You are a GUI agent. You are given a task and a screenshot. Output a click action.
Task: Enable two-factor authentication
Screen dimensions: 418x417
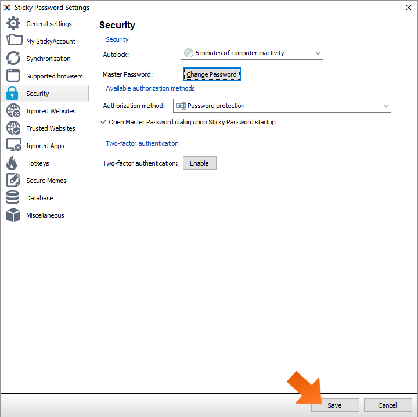[x=199, y=163]
